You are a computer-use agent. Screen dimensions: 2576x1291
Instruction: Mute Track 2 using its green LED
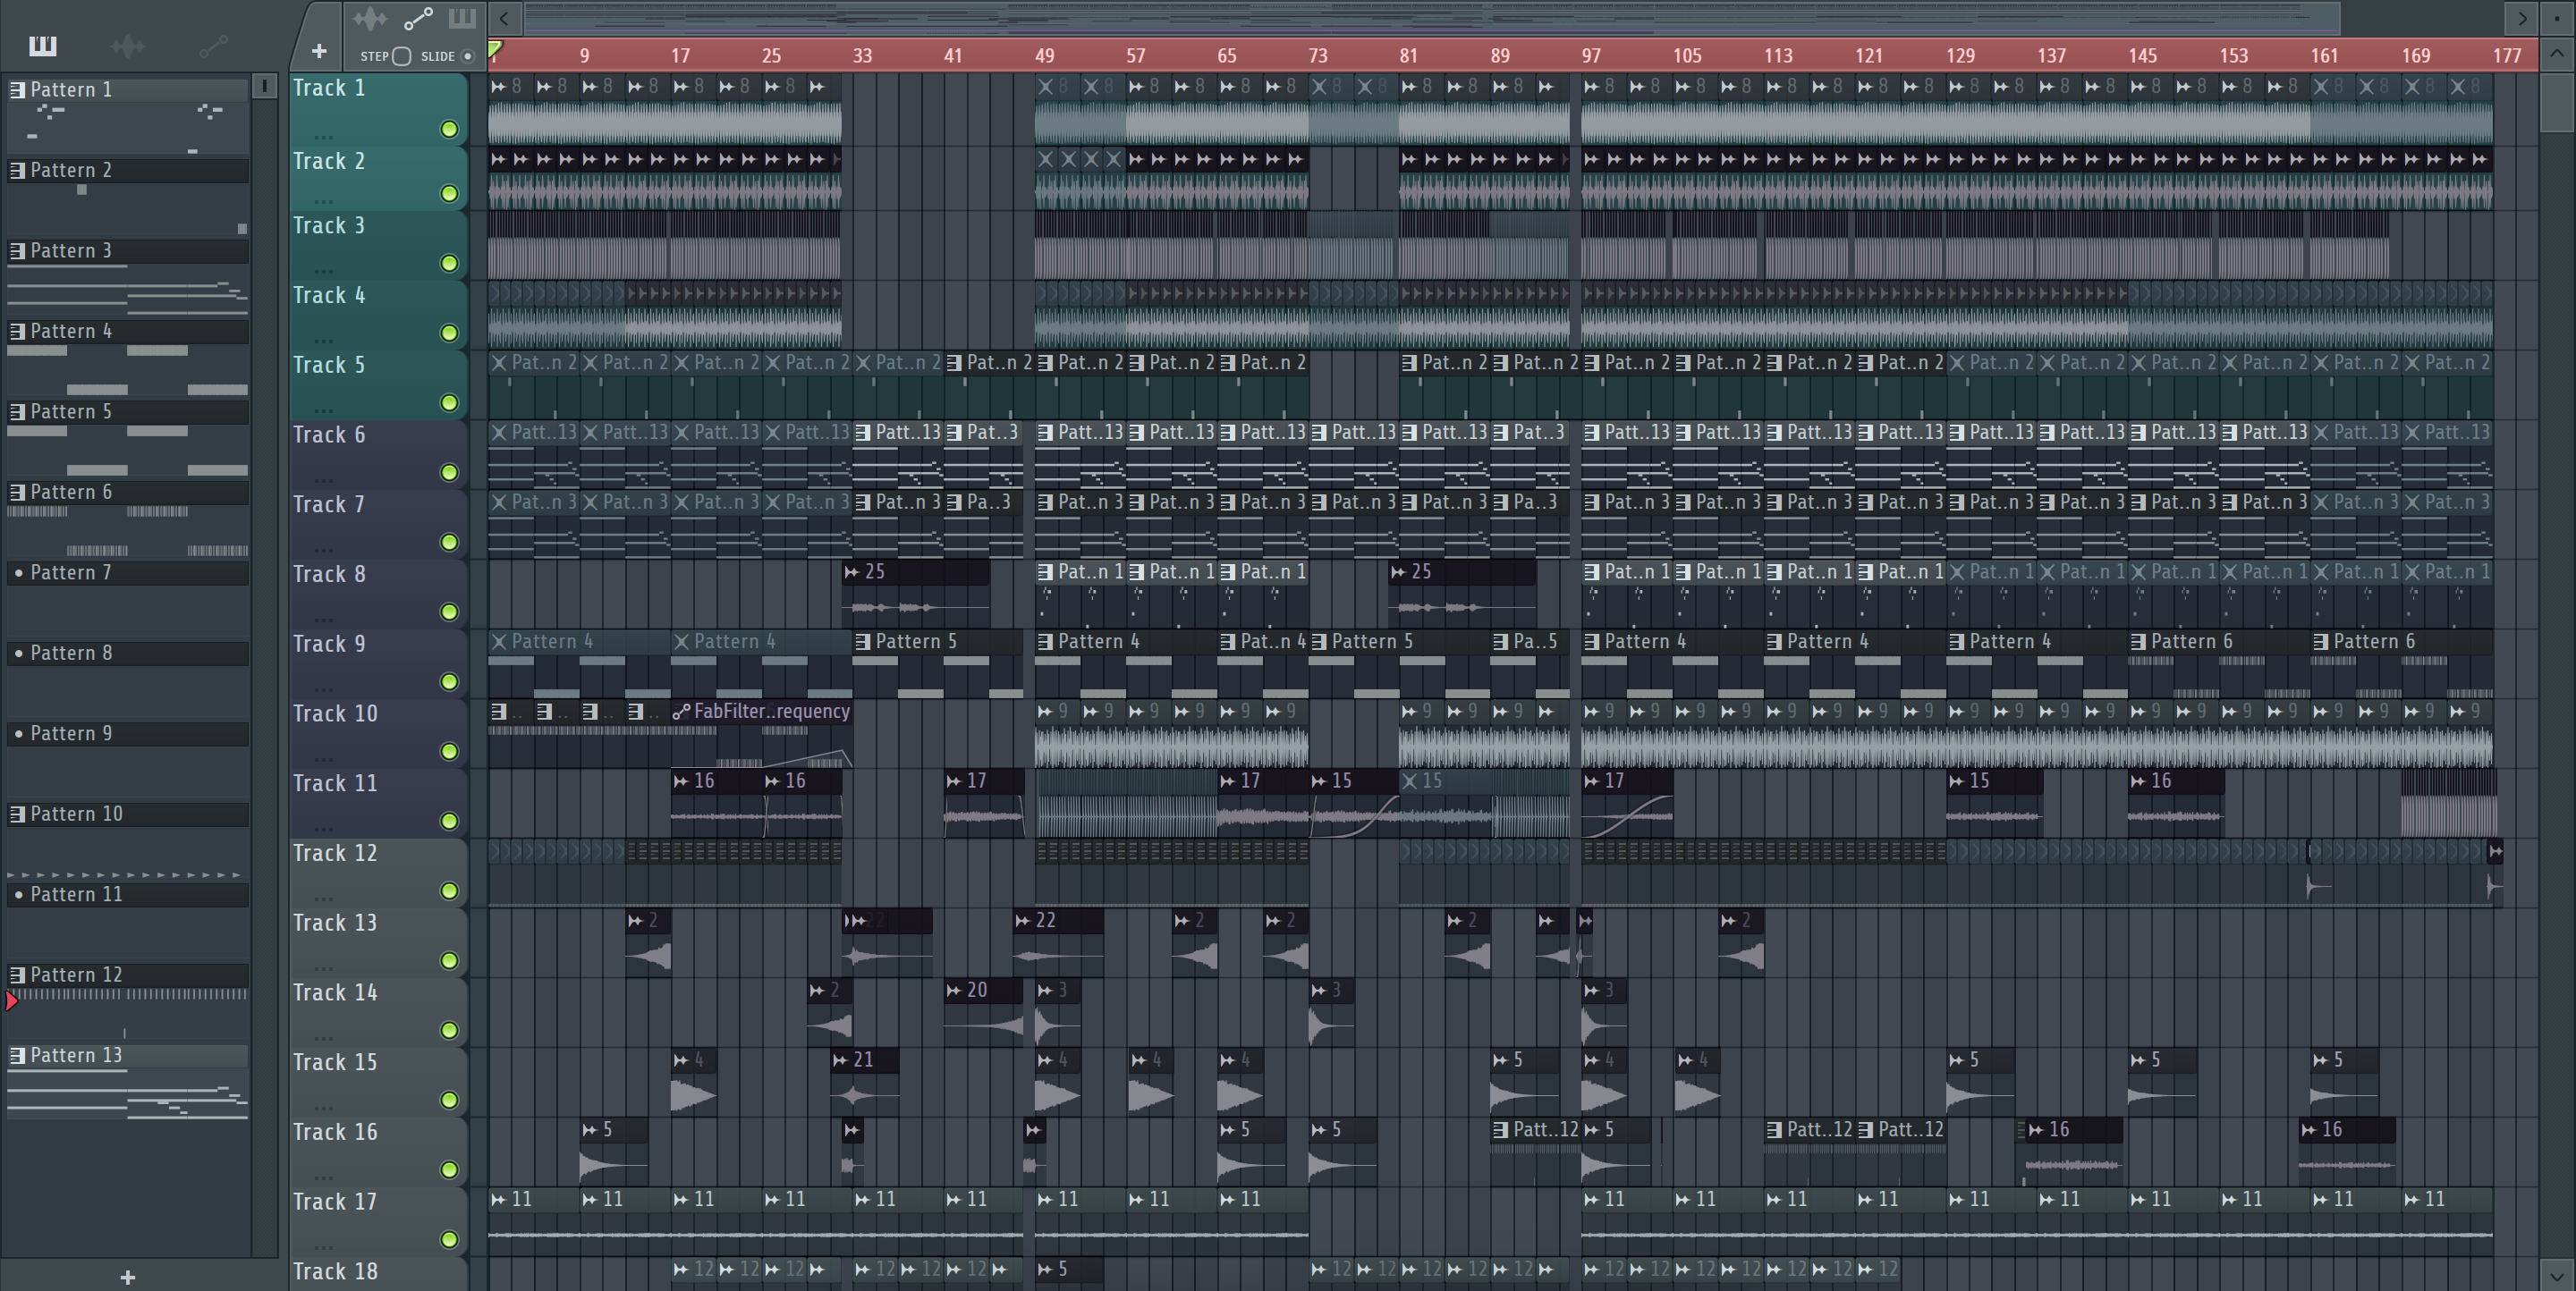point(449,194)
